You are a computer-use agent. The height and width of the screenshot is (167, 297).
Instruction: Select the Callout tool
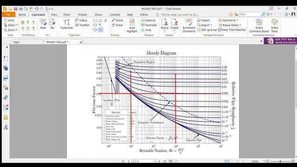click(x=81, y=20)
